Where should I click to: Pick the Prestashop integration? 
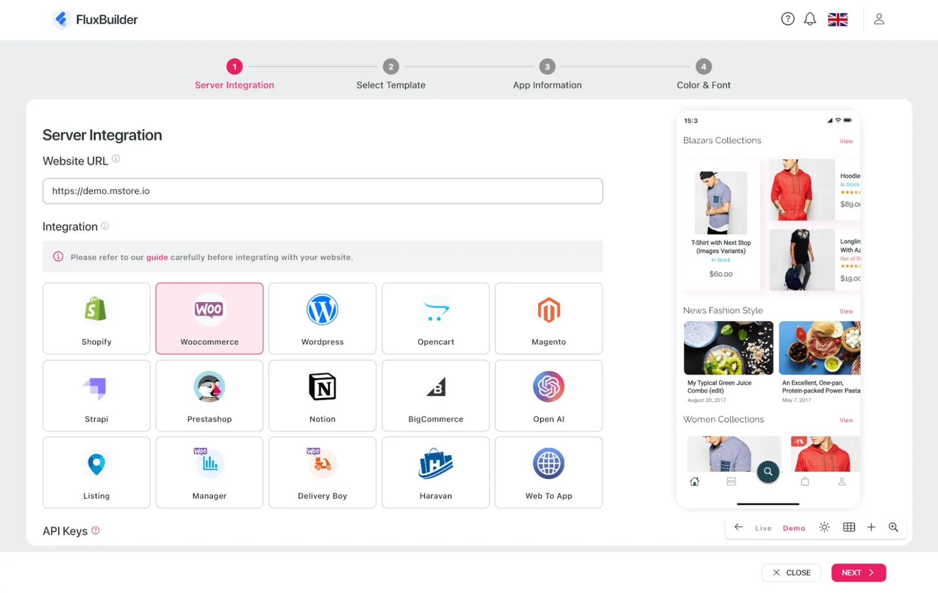209,396
